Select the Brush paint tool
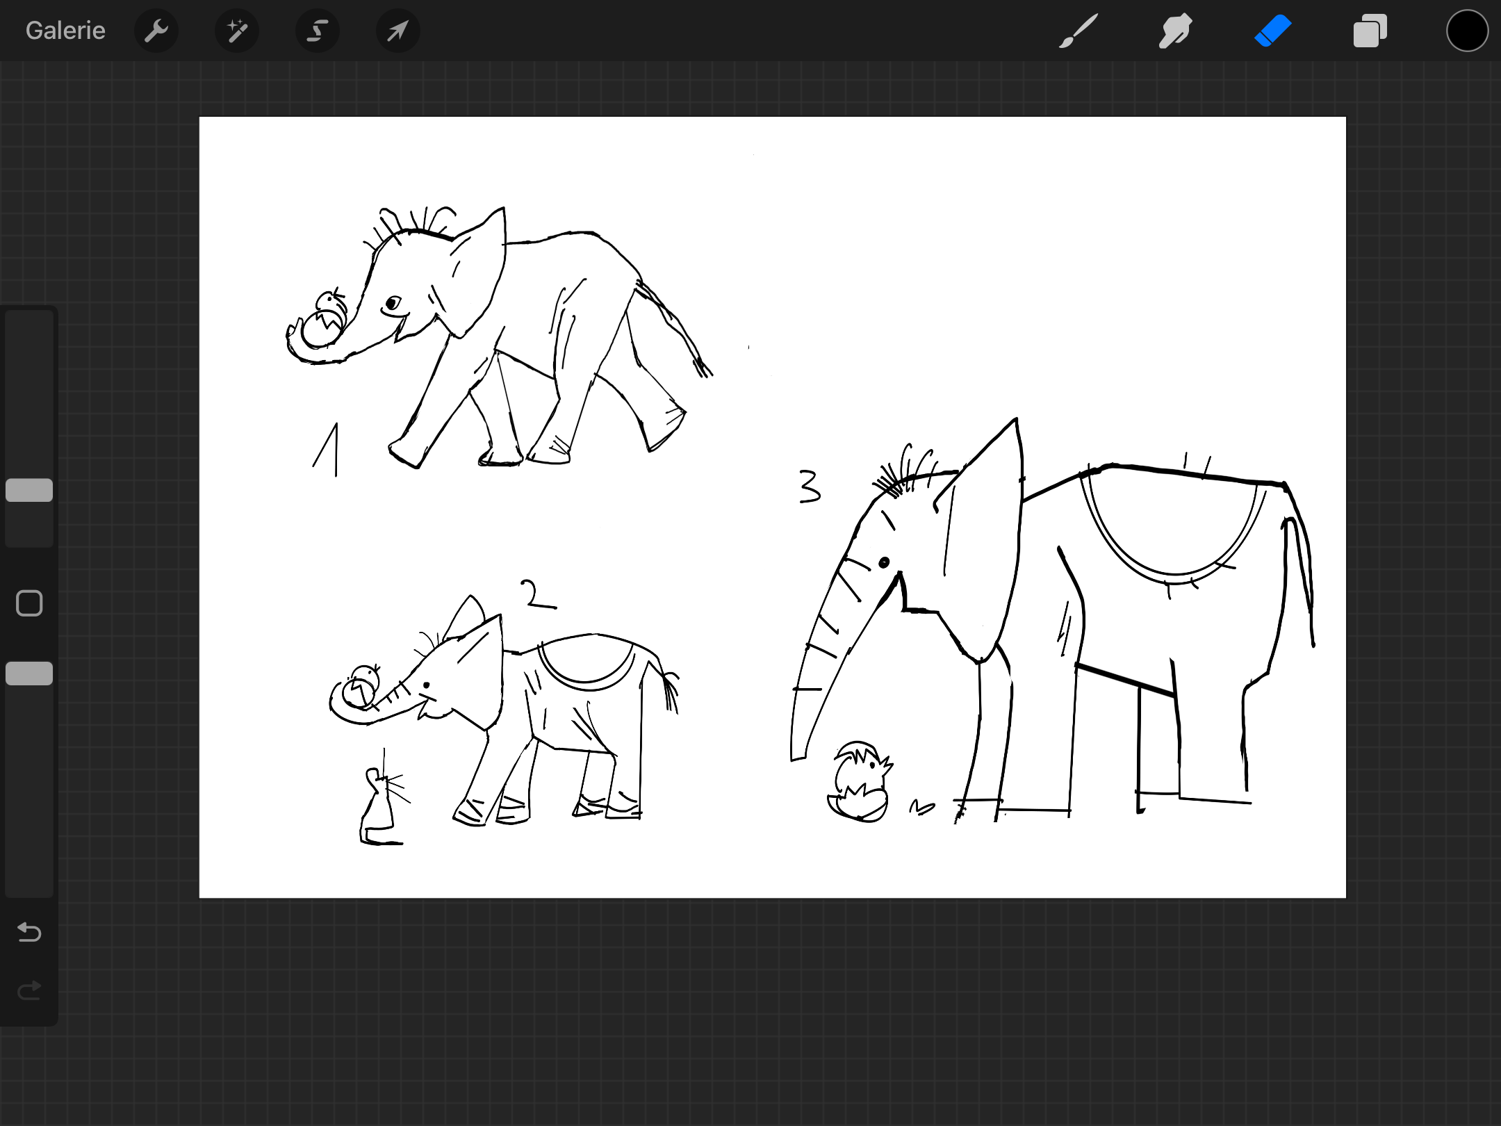The image size is (1501, 1126). (x=1078, y=31)
